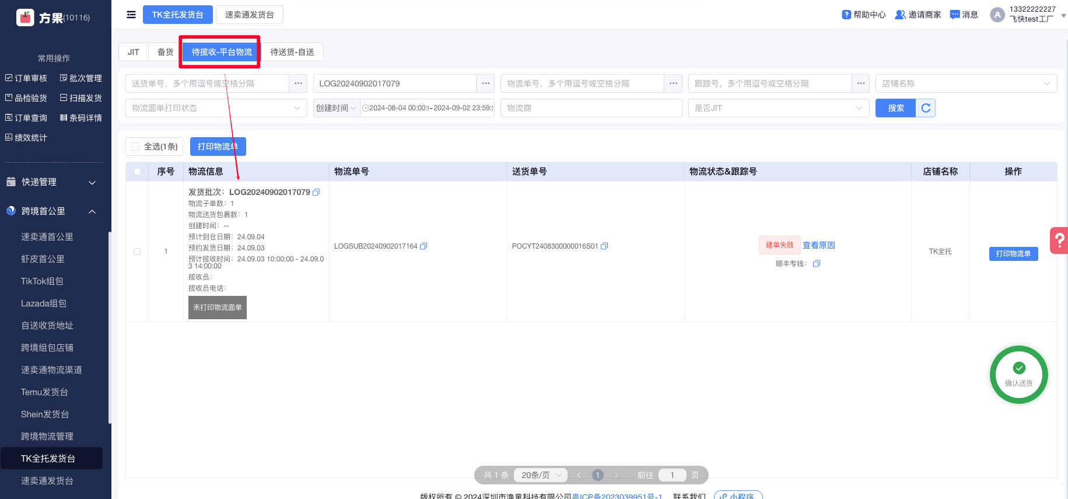
Task: Click the logistics provider input field
Action: [591, 108]
